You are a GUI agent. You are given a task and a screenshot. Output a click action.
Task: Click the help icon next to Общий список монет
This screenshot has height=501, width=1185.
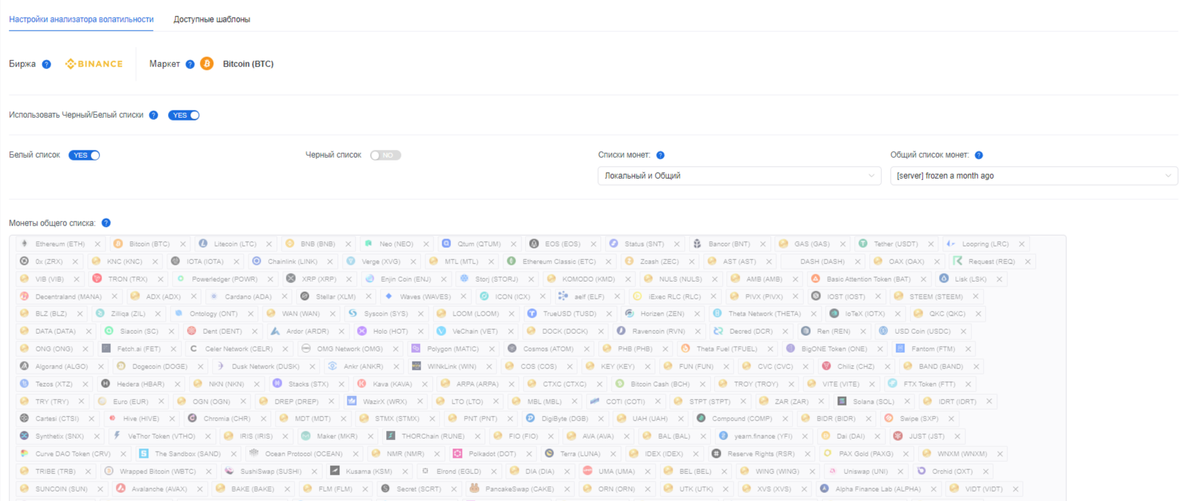coord(978,155)
